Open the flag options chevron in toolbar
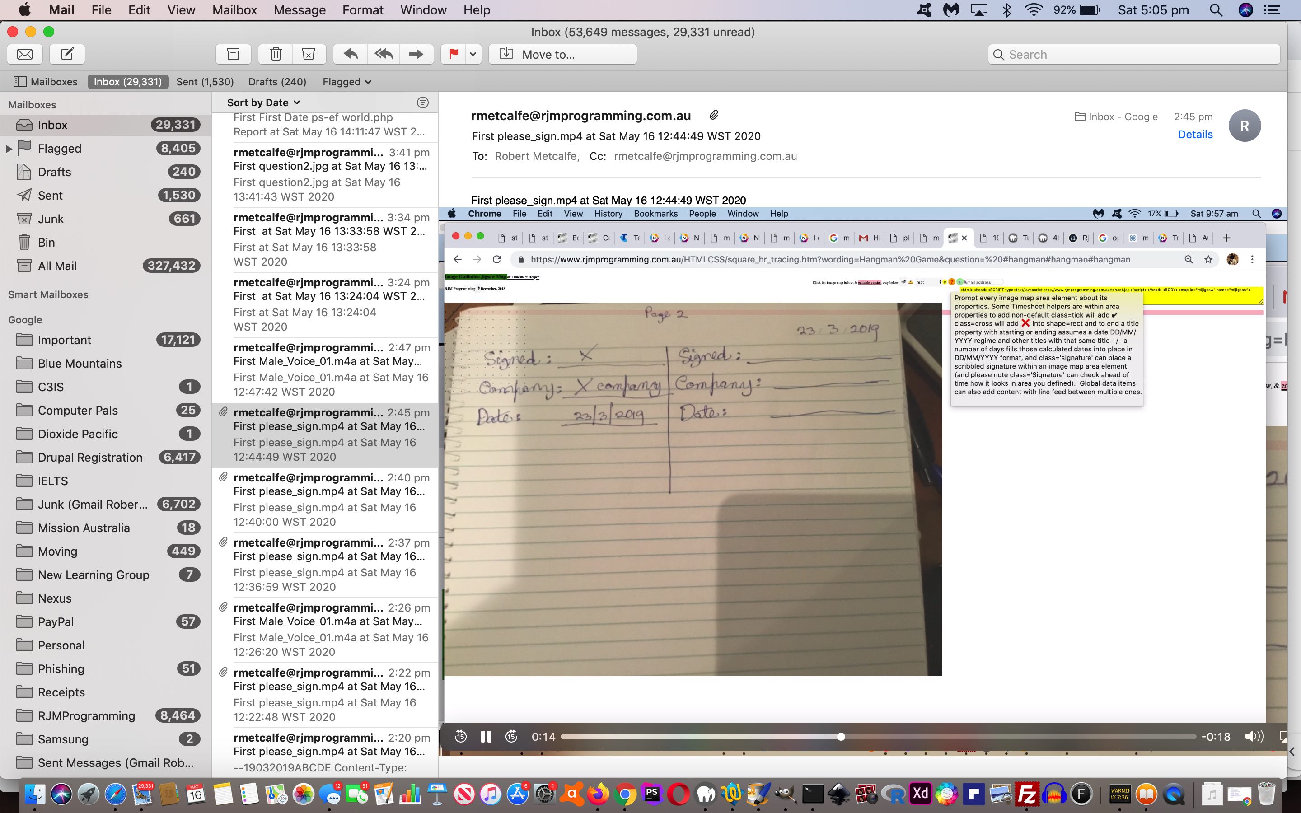1301x813 pixels. point(473,54)
